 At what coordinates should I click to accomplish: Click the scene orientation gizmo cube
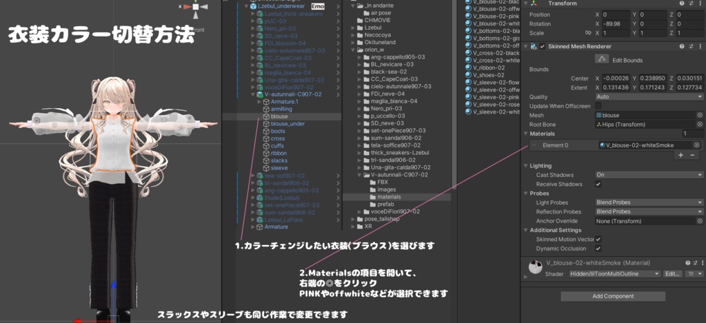196,7
